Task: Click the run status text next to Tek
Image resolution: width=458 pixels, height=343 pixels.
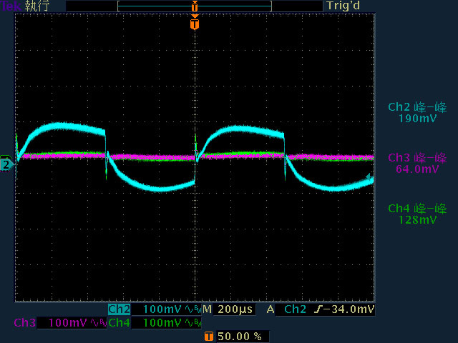Action: [37, 6]
